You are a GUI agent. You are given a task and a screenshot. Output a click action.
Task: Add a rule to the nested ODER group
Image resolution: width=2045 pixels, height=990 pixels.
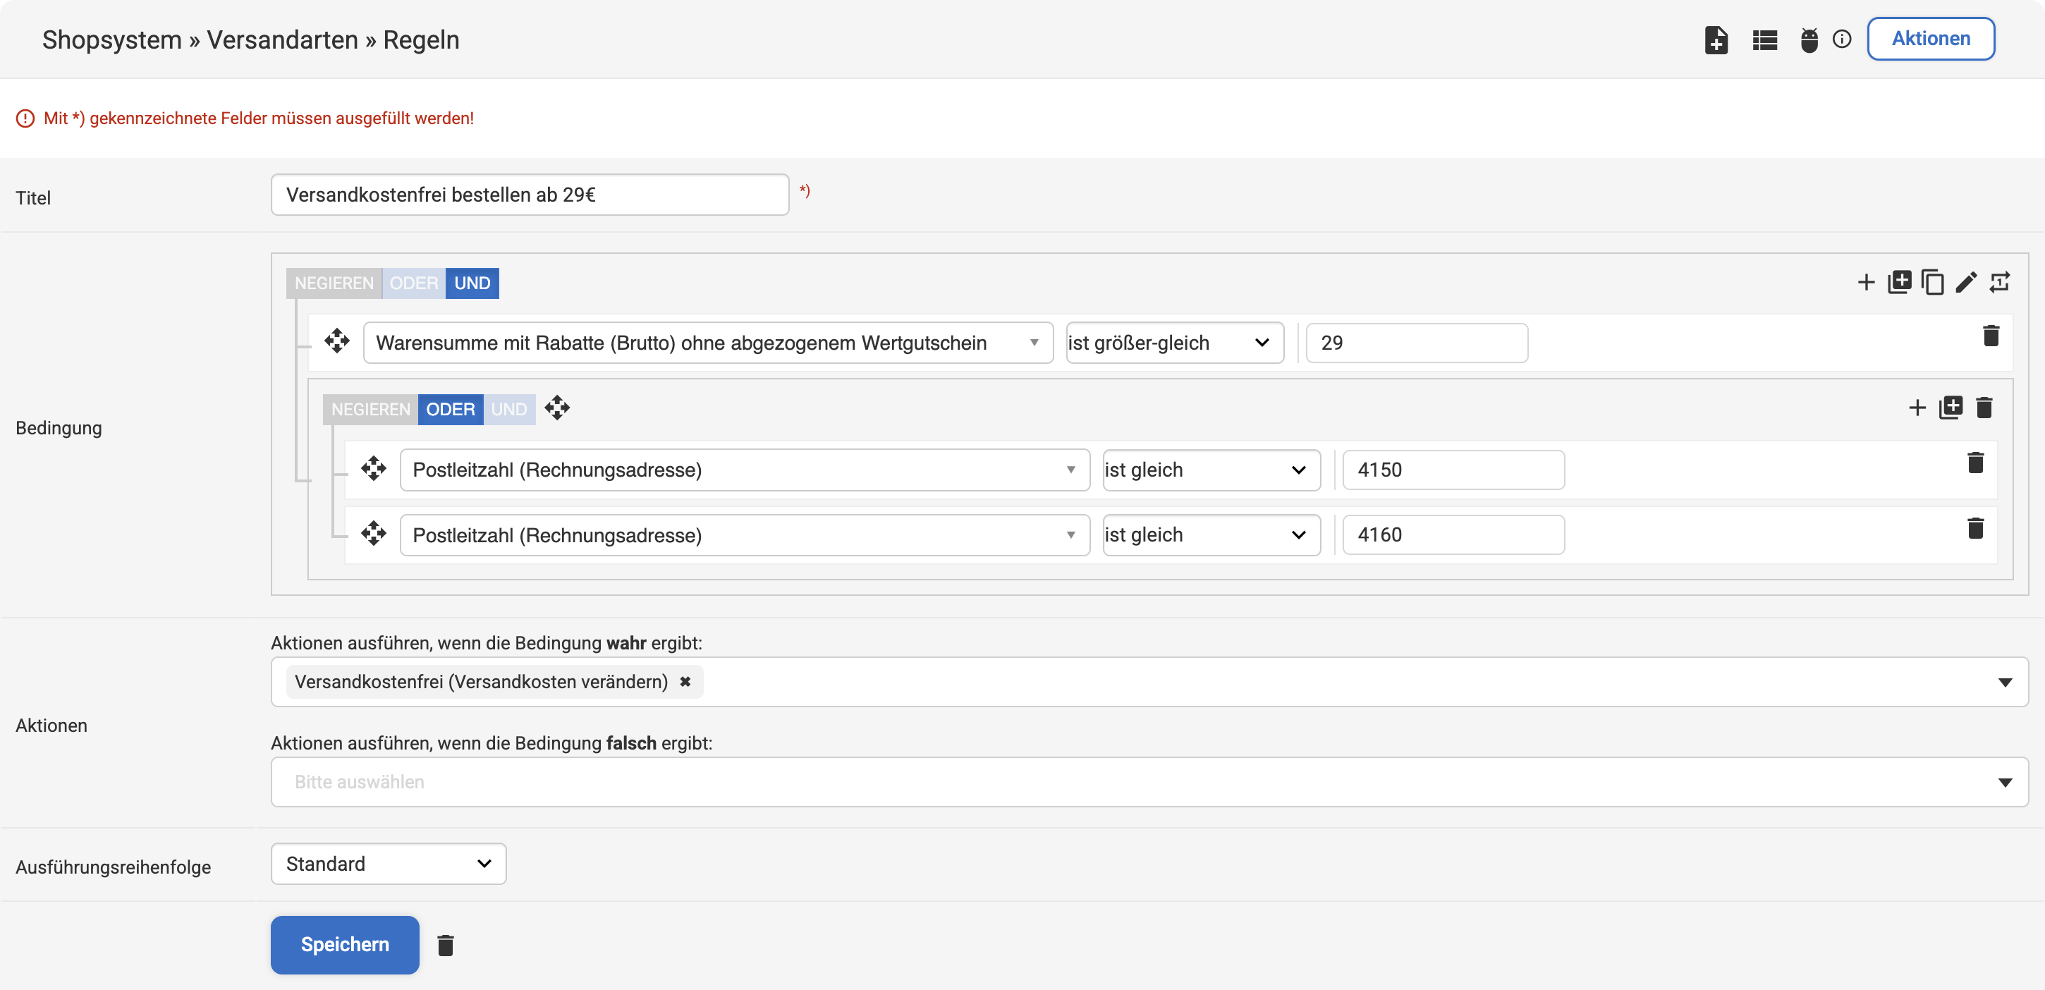(1917, 408)
